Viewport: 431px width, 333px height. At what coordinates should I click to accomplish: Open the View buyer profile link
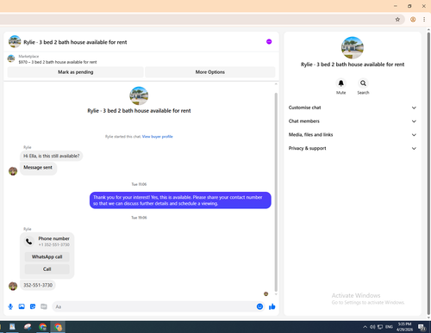click(x=158, y=137)
